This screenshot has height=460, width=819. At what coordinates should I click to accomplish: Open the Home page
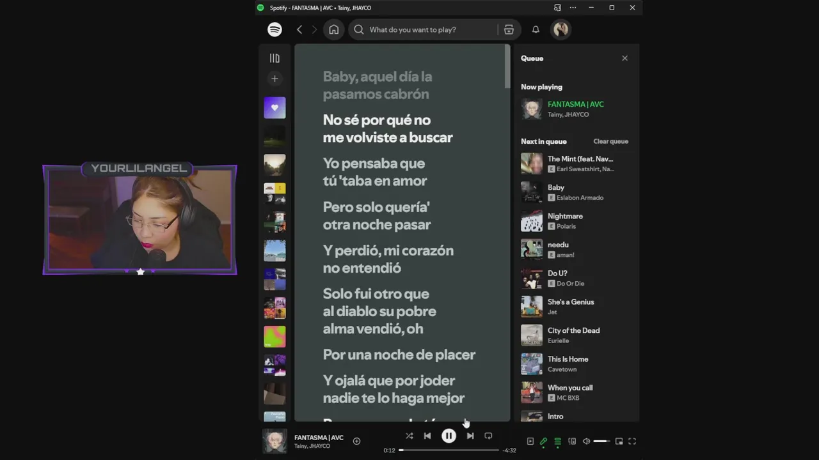tap(334, 29)
